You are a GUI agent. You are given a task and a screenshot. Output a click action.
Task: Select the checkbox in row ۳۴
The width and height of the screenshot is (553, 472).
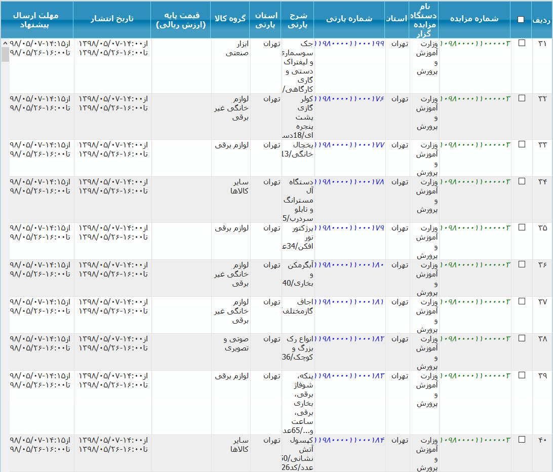[522, 181]
